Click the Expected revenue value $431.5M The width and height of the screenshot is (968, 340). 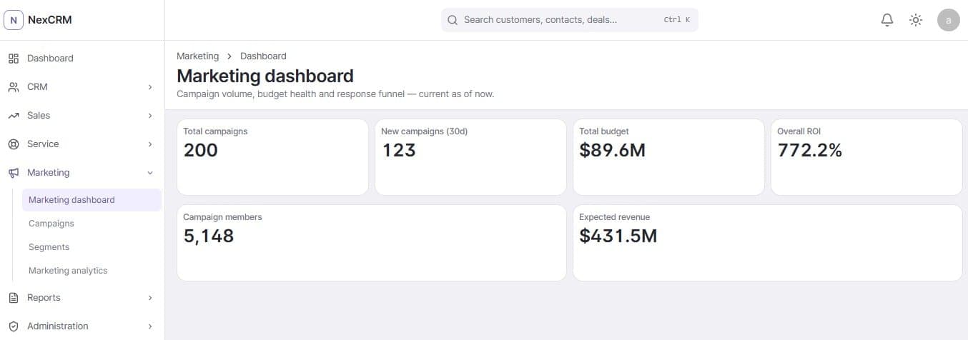[618, 236]
